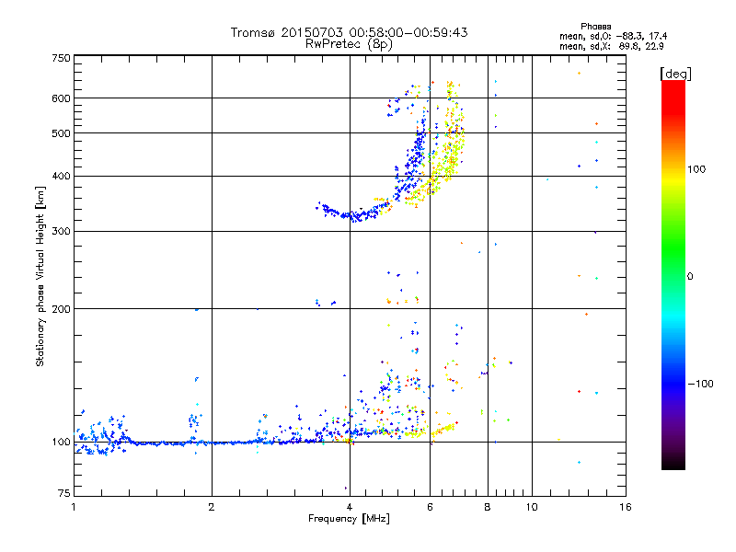Click the 'RwPretec (8p)' subtitle
This screenshot has height=552, width=736.
click(x=349, y=44)
